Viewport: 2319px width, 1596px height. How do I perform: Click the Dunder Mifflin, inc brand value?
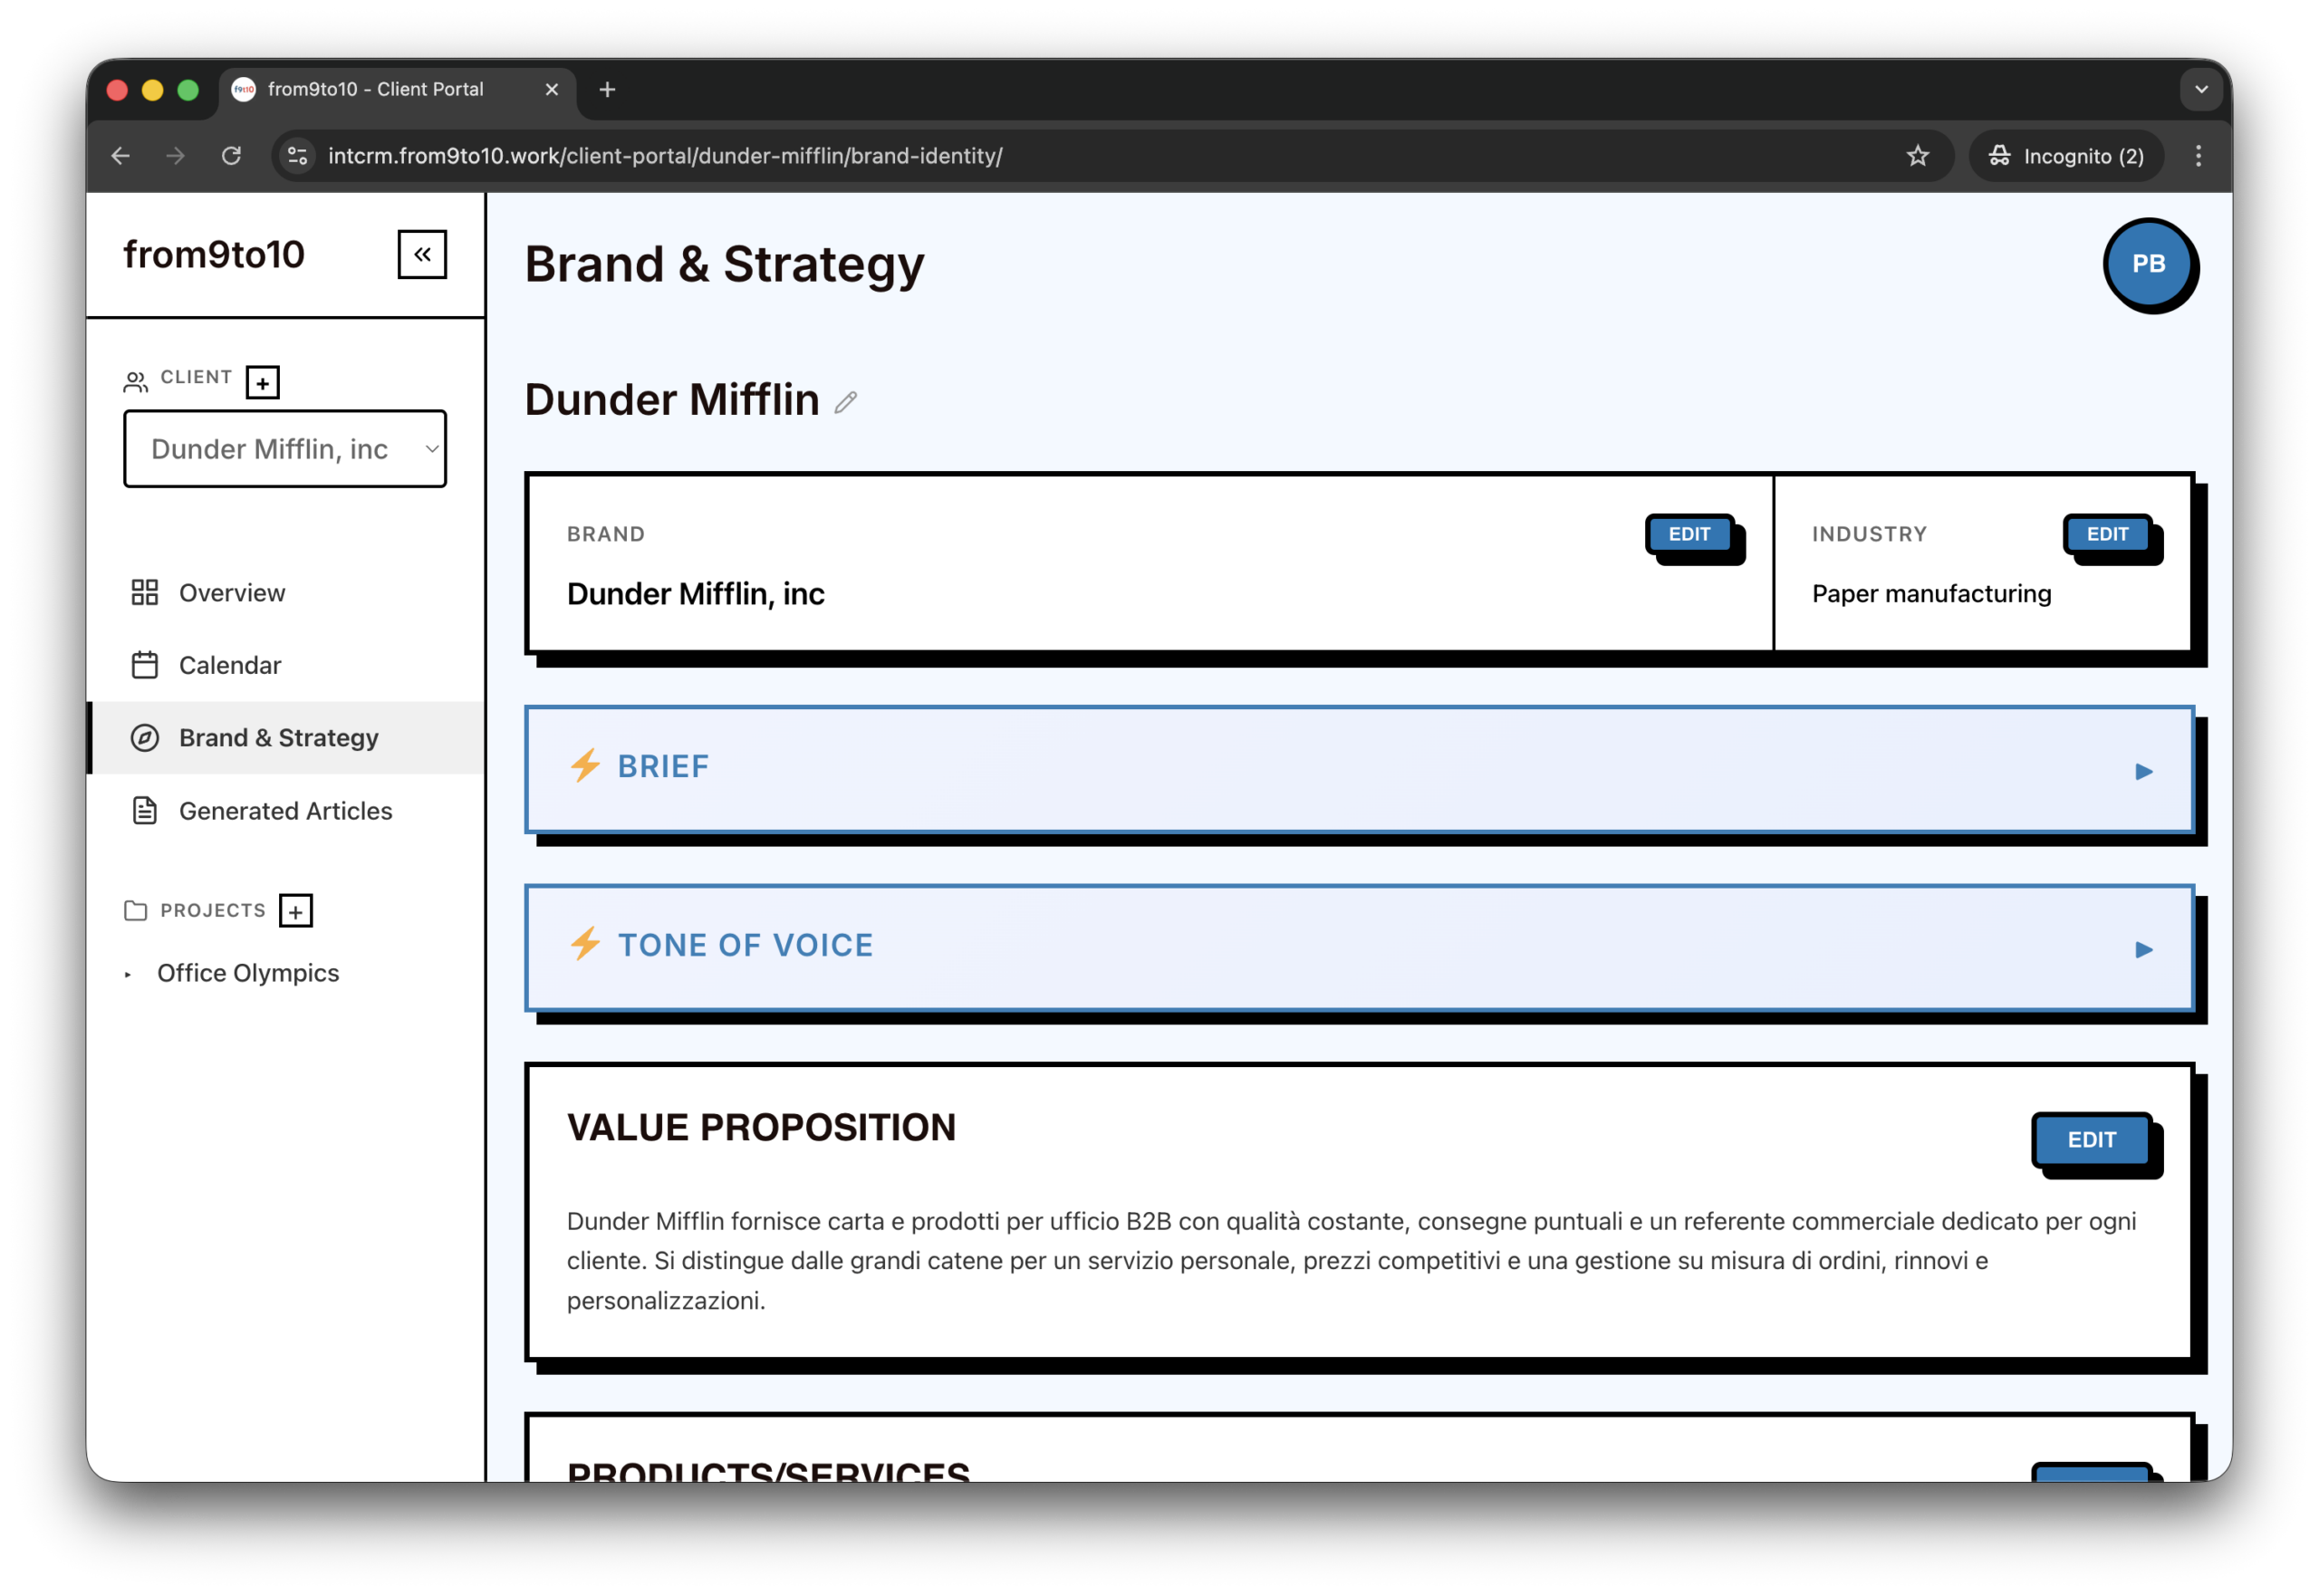coord(696,594)
